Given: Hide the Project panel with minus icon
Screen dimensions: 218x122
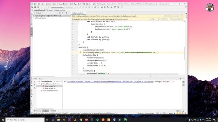Looking at the screenshot, I should click(x=69, y=13).
